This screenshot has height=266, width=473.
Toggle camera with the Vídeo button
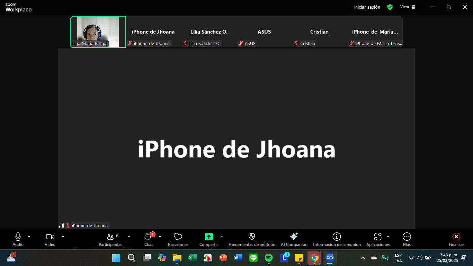coord(50,237)
